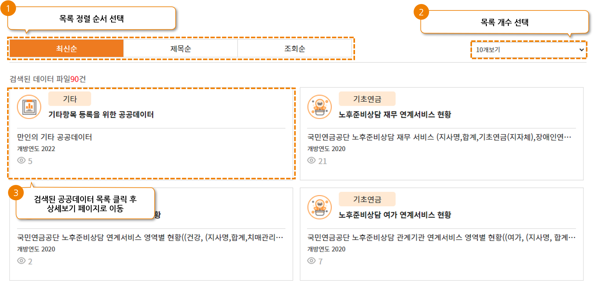The width and height of the screenshot is (593, 286).
Task: Open the 10개보기 list count dropdown
Action: pos(529,50)
